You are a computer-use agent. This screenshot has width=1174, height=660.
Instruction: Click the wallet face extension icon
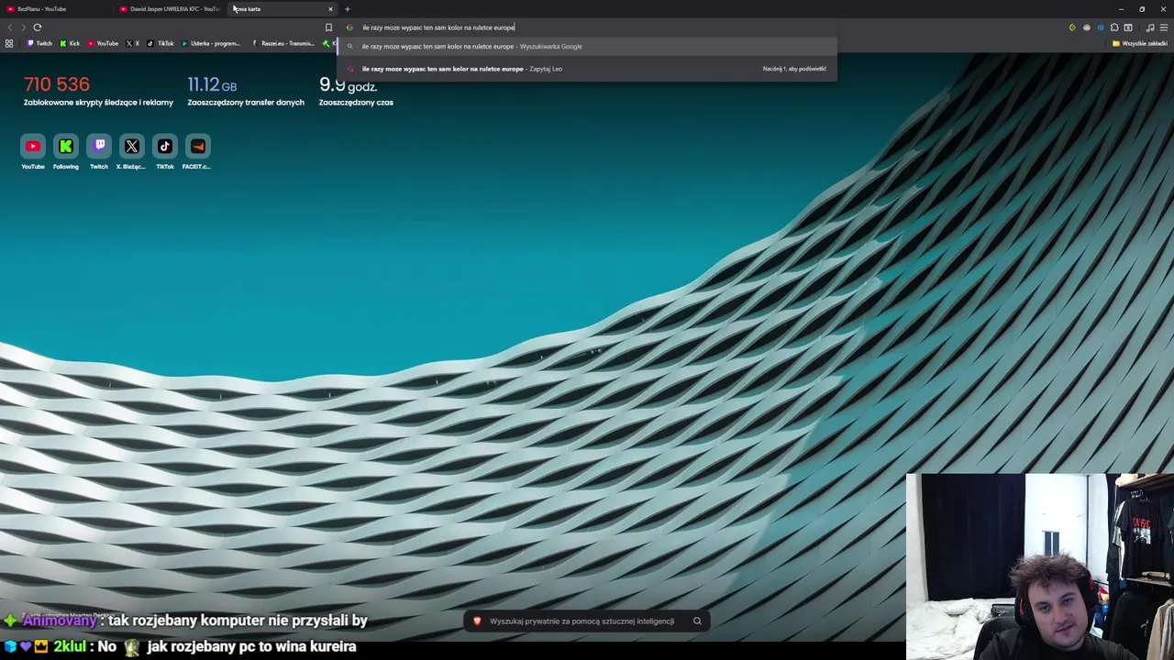[x=1087, y=27]
